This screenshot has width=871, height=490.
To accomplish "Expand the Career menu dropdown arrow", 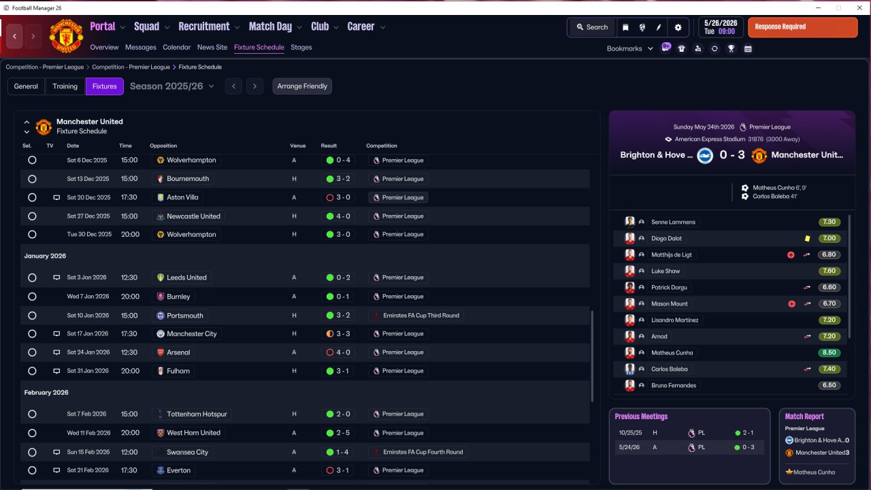I will coord(382,28).
